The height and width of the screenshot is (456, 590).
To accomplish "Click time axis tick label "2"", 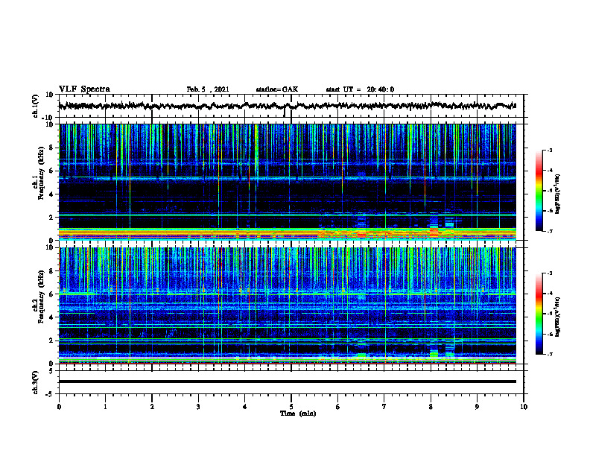I will coord(152,407).
